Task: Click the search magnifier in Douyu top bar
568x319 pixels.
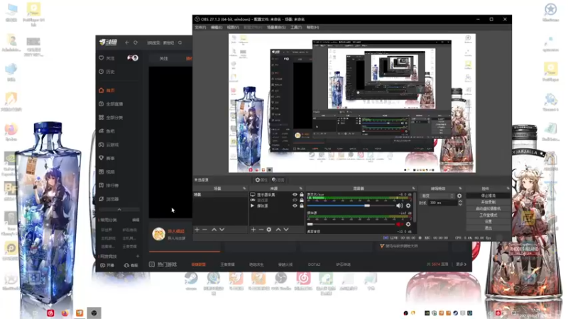Action: tap(180, 43)
